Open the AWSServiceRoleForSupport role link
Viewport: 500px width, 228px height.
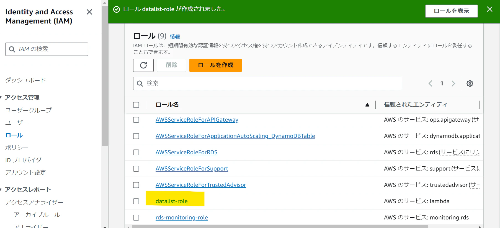[x=192, y=169]
